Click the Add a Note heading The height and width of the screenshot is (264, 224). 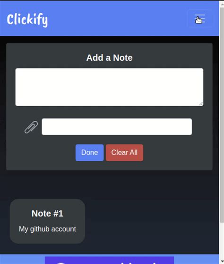click(x=109, y=58)
